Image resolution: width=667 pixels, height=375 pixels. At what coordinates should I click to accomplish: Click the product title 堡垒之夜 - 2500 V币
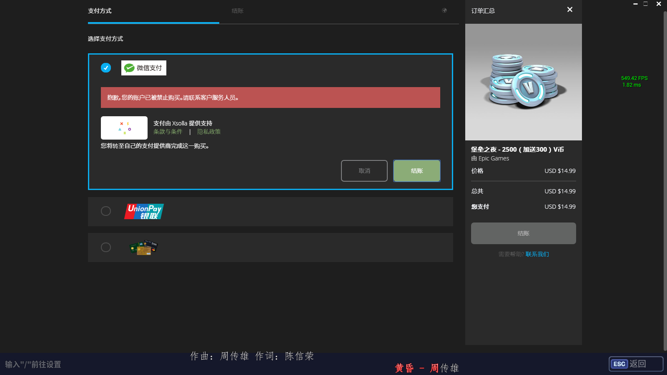[x=517, y=150]
